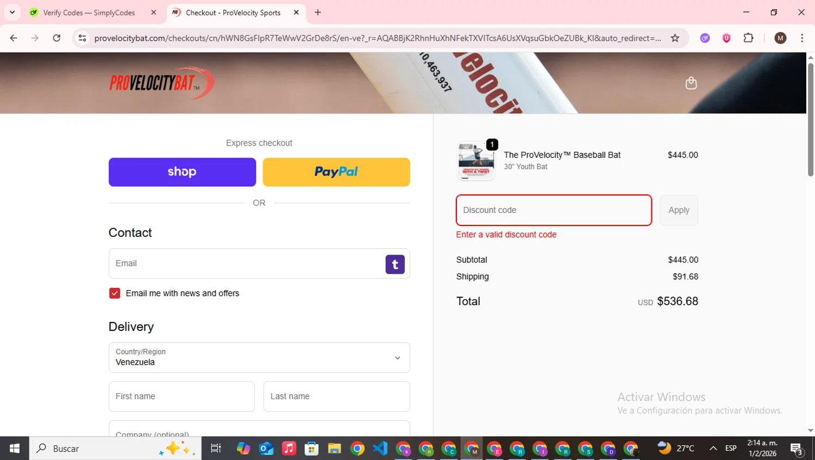Show hidden system tray icons

tap(713, 449)
